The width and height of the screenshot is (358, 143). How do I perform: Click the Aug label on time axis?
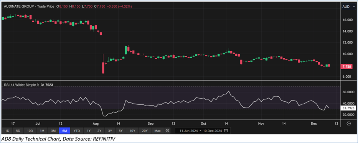[96, 123]
